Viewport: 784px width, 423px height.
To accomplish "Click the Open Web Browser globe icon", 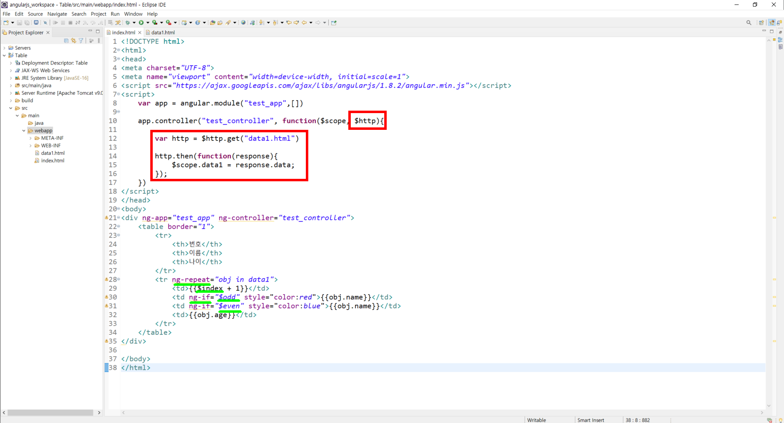I will [243, 22].
